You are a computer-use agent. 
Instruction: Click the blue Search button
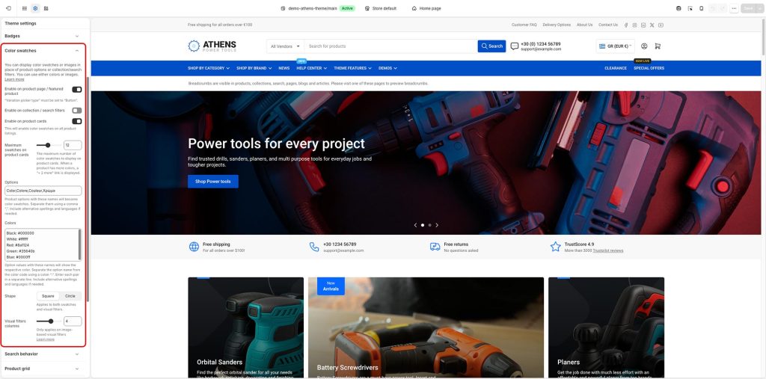point(492,46)
